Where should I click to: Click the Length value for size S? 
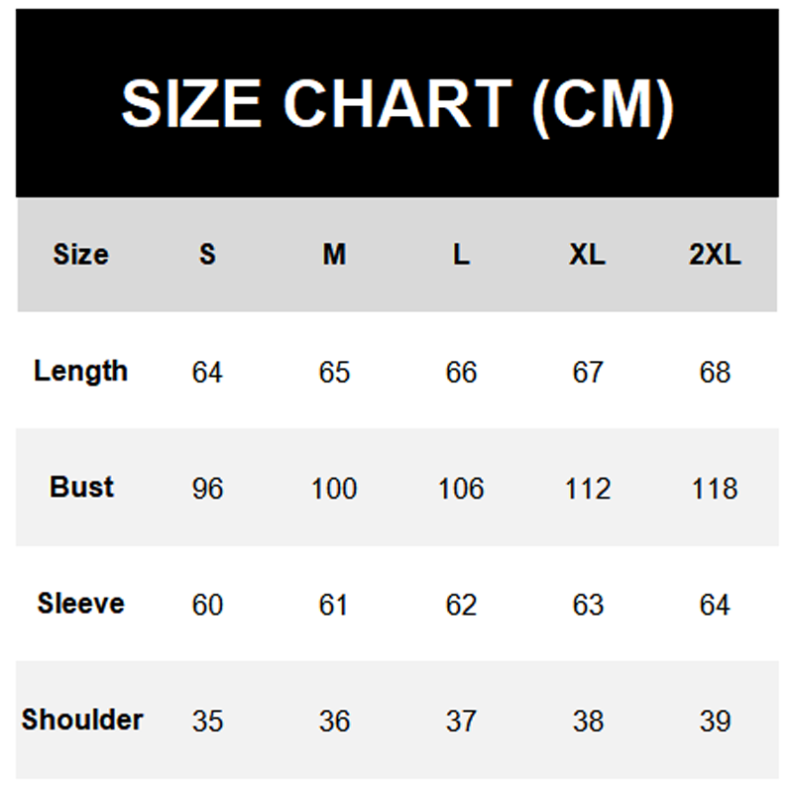(x=207, y=373)
